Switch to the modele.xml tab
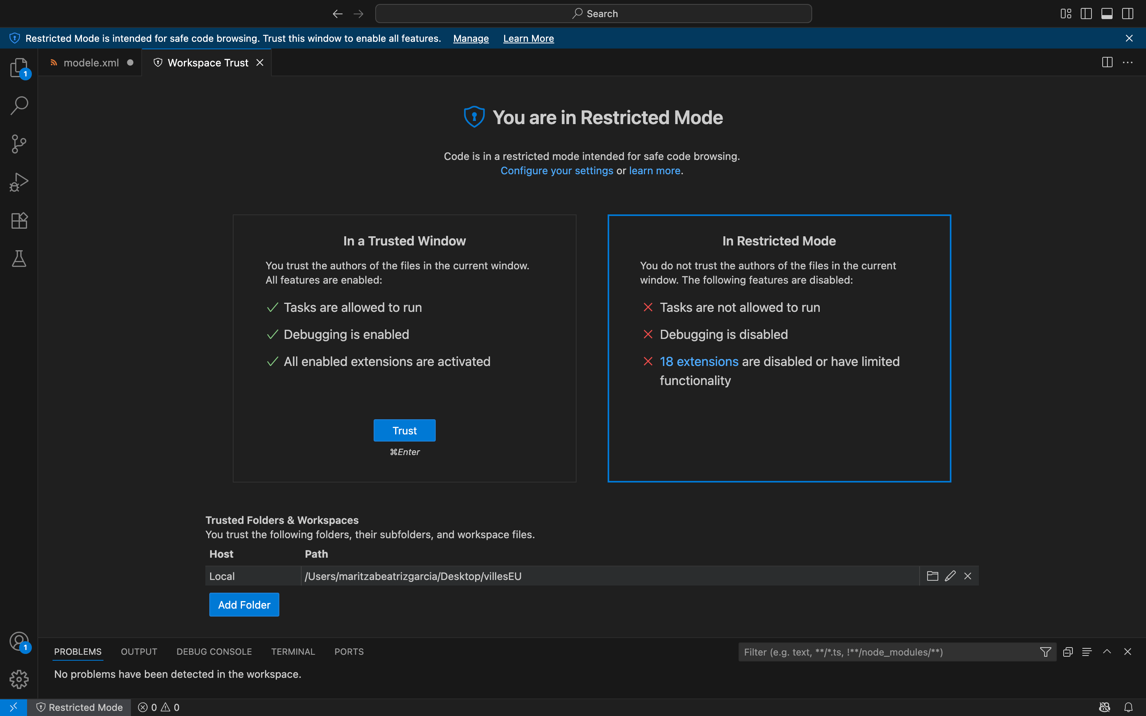Viewport: 1146px width, 716px height. pyautogui.click(x=91, y=62)
